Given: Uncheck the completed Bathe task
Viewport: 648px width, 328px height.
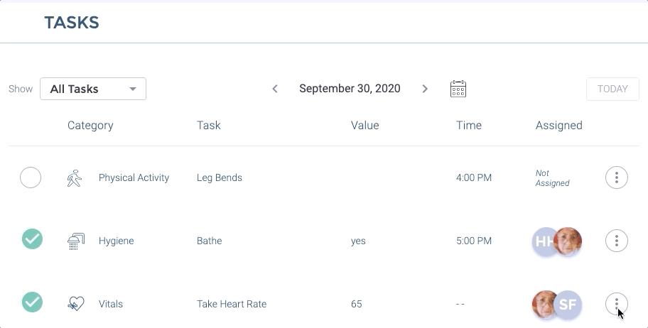Looking at the screenshot, I should point(32,239).
